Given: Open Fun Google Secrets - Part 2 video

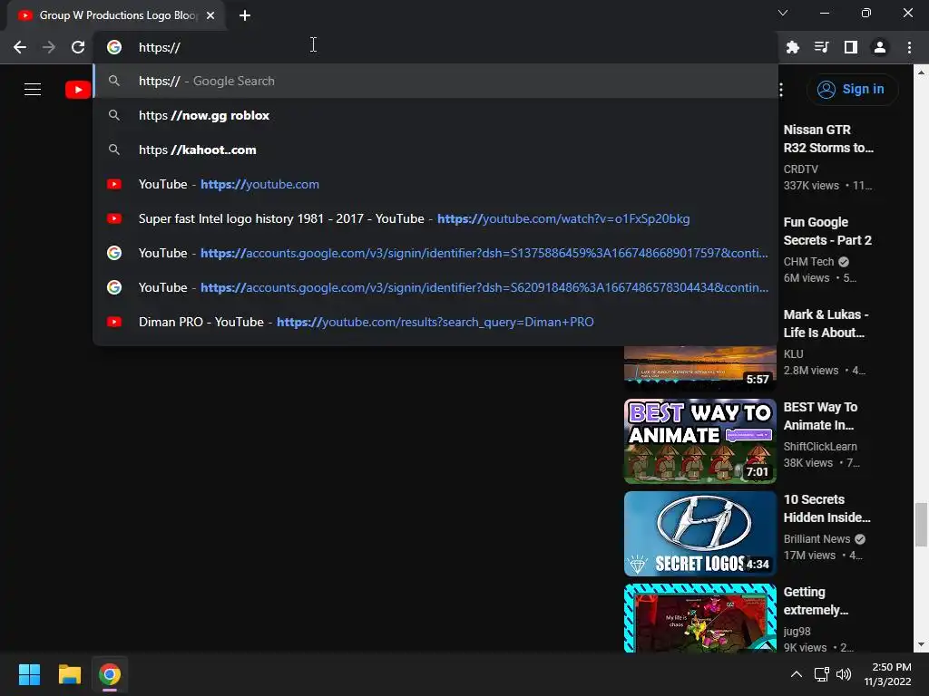Looking at the screenshot, I should tap(827, 231).
